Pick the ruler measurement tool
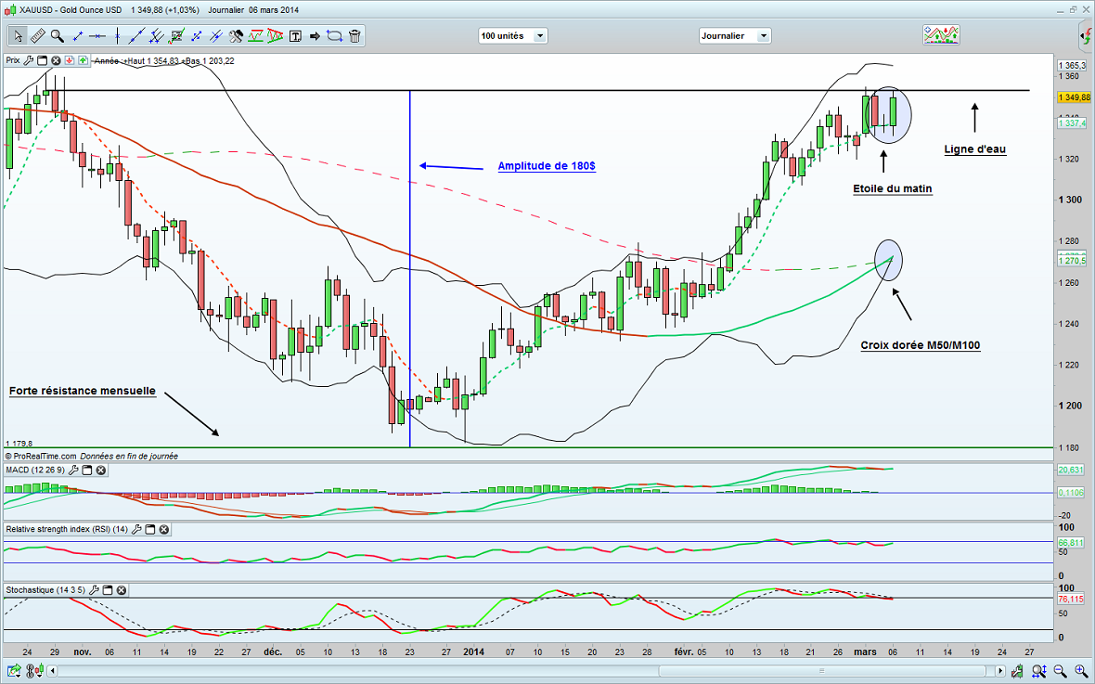 [37, 36]
